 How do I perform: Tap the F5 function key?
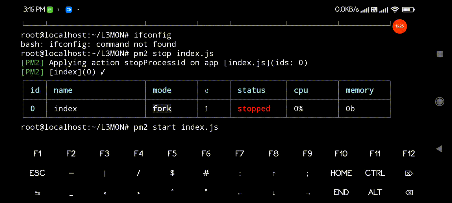click(172, 154)
